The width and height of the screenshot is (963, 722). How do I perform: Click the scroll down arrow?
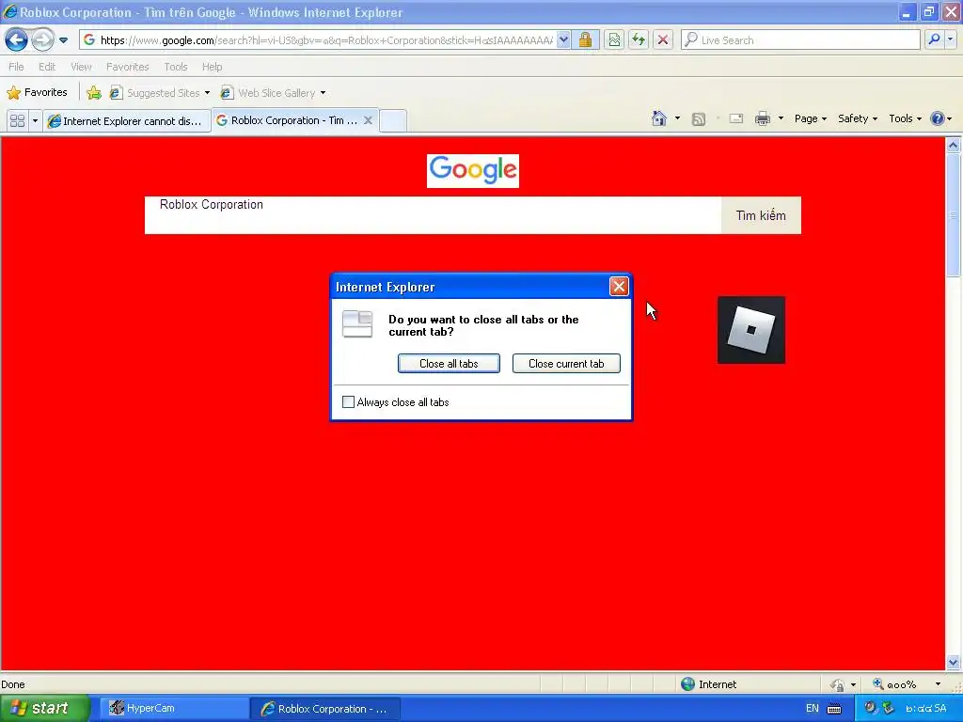[x=954, y=662]
